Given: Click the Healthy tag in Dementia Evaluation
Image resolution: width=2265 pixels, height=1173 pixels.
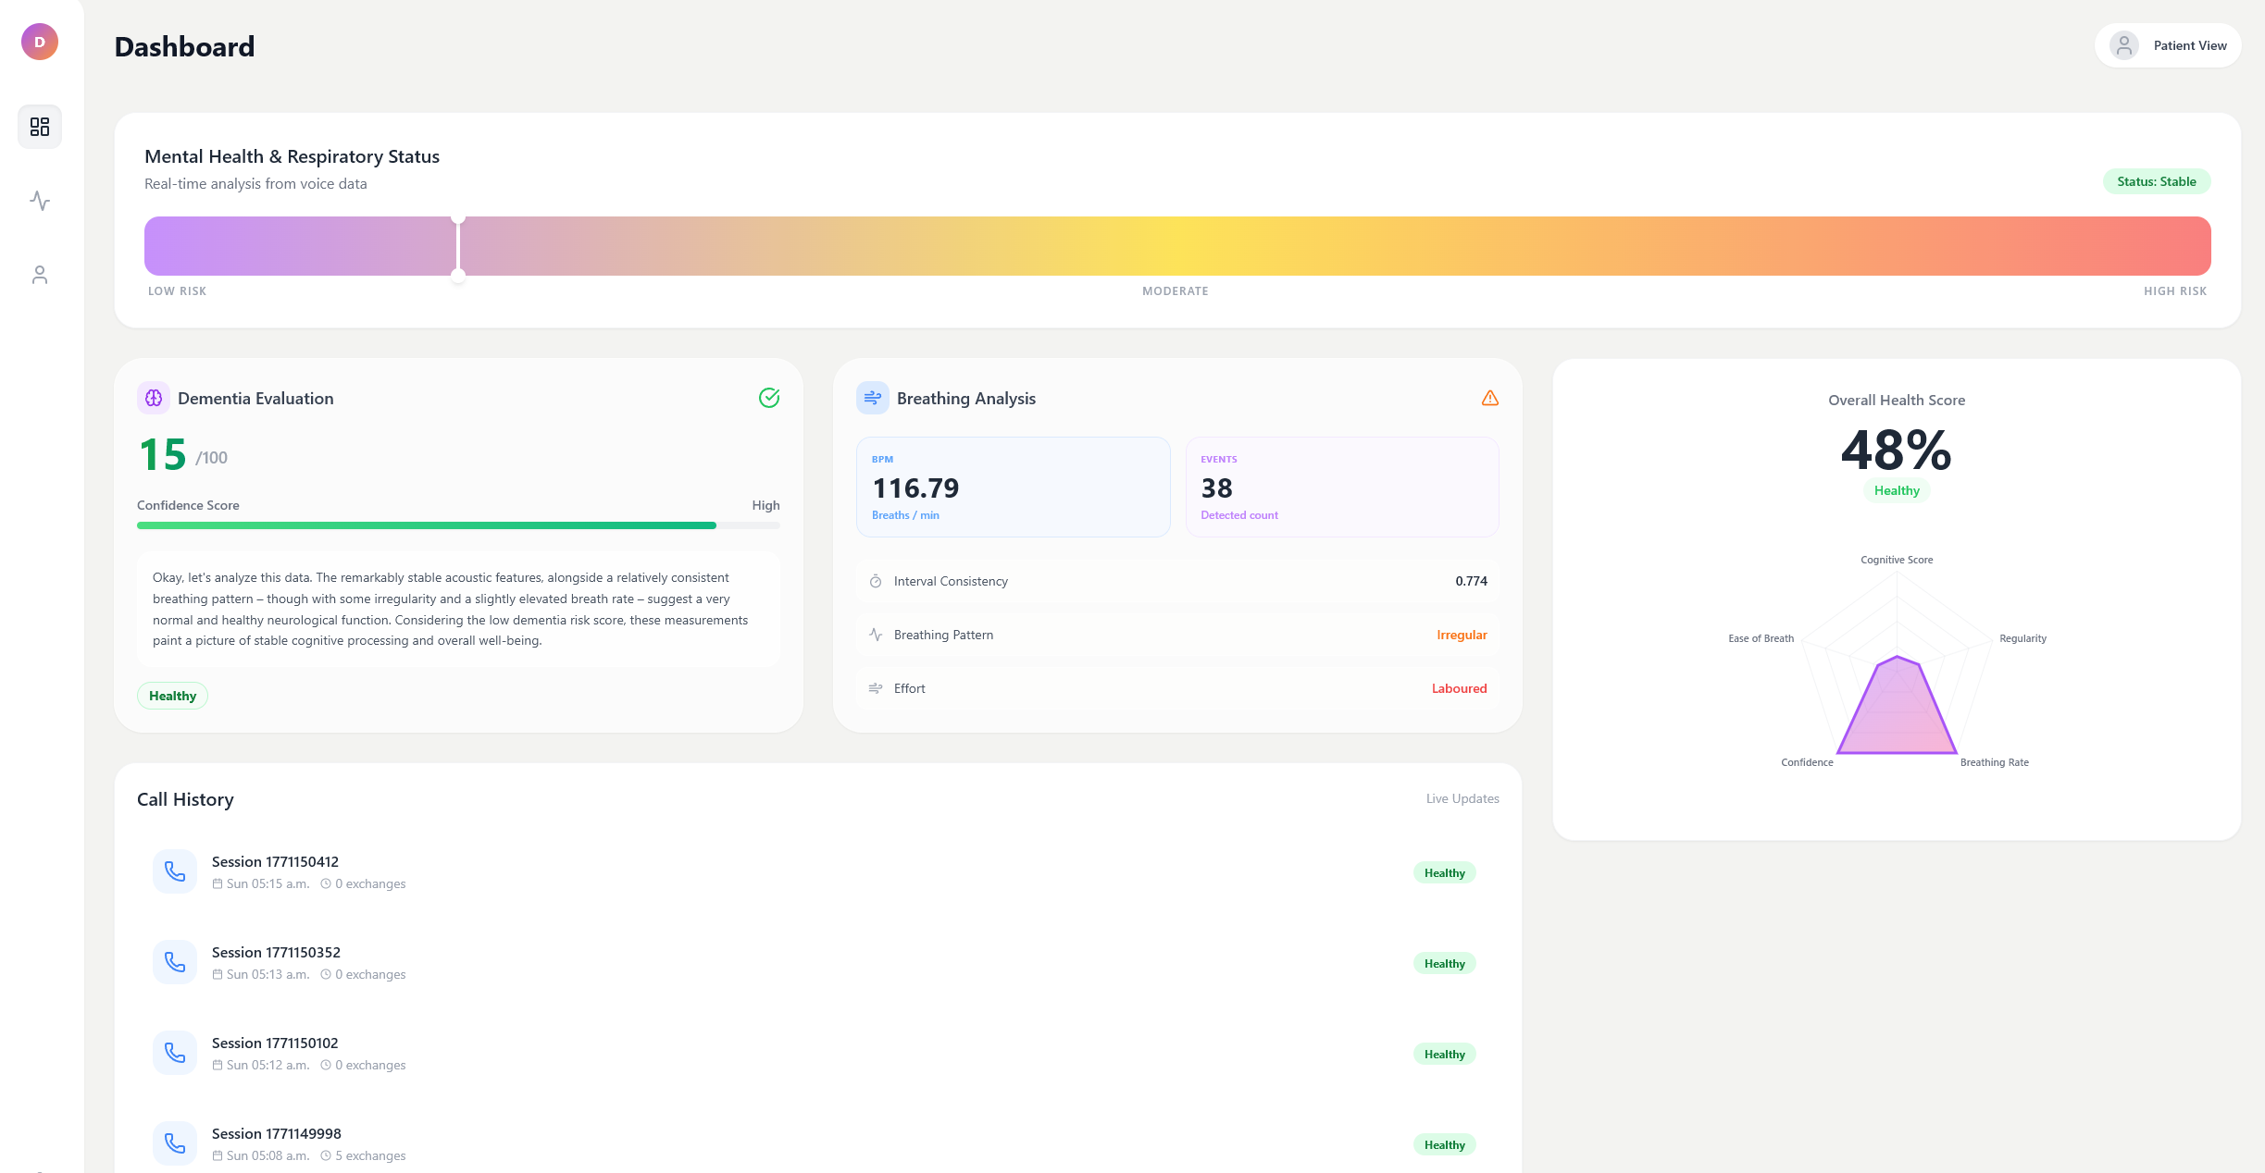Looking at the screenshot, I should coord(172,696).
